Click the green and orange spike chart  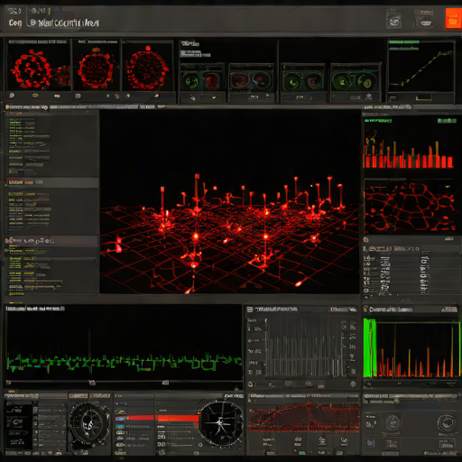point(411,348)
